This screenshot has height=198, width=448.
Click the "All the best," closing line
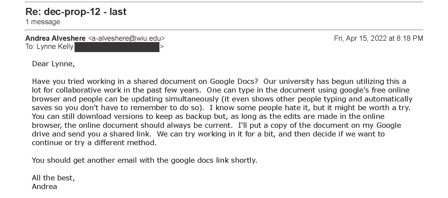53,178
